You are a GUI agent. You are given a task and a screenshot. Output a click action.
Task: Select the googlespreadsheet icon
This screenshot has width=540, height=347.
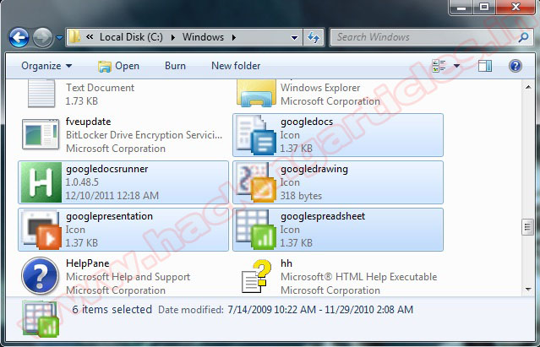pyautogui.click(x=257, y=230)
